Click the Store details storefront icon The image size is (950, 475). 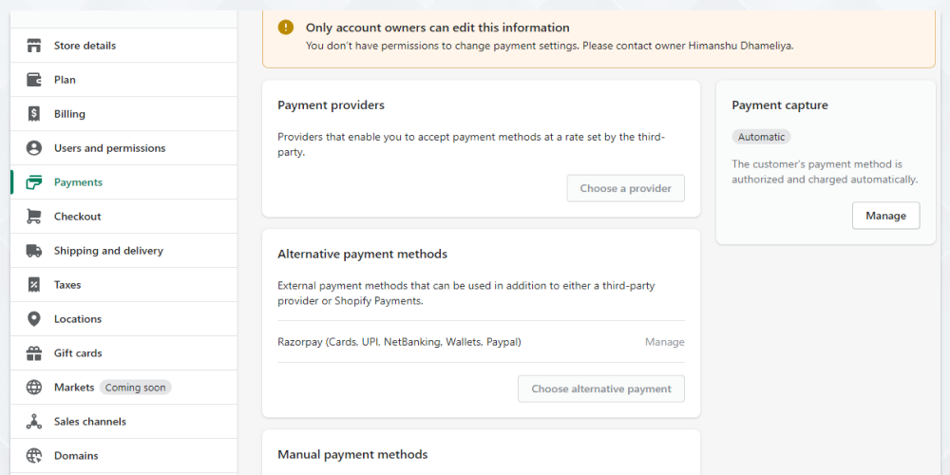click(34, 46)
